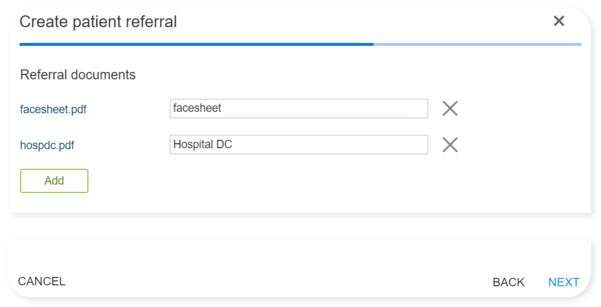Screen dimensions: 601x307
Task: Open the hospdc.pdf file link
Action: point(47,146)
